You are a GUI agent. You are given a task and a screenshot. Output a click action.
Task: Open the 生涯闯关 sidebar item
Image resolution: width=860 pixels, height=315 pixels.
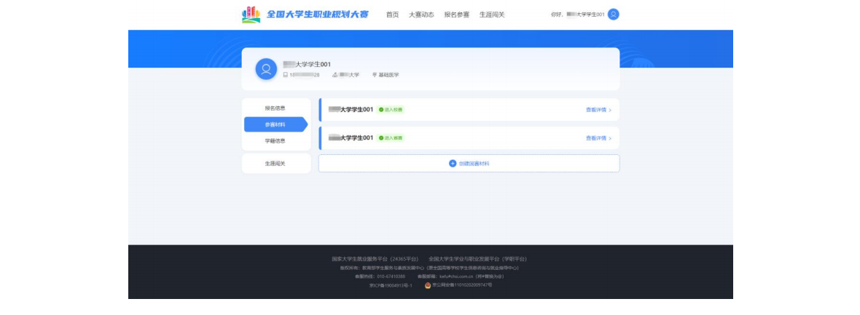pos(275,164)
